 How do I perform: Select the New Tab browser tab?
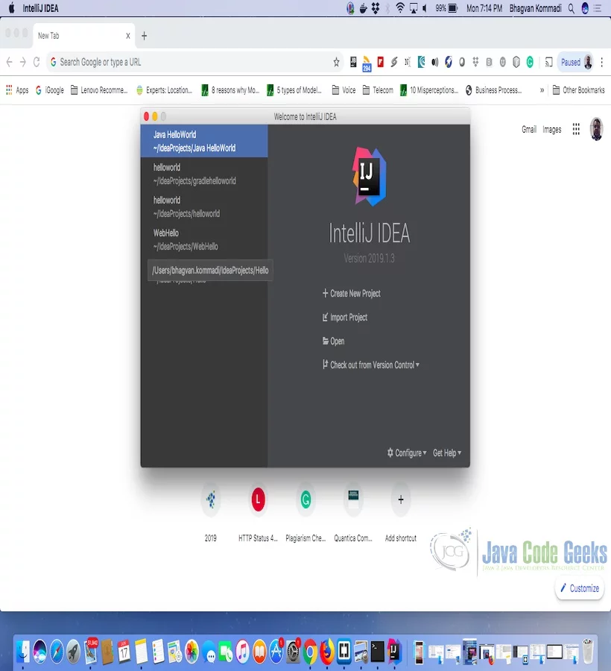pyautogui.click(x=83, y=36)
